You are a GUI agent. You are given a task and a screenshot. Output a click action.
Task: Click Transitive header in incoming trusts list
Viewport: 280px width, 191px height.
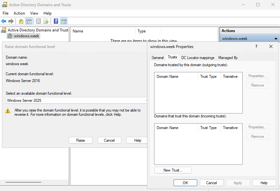[x=231, y=128]
